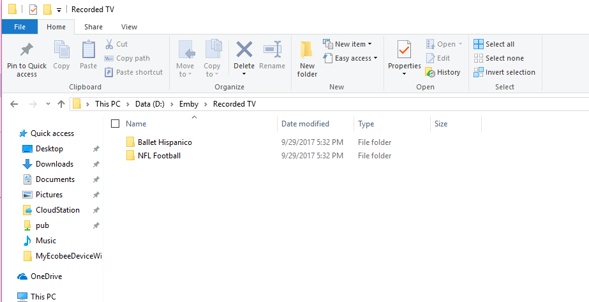The image size is (589, 302).
Task: Open the New item dropdown
Action: [x=347, y=44]
